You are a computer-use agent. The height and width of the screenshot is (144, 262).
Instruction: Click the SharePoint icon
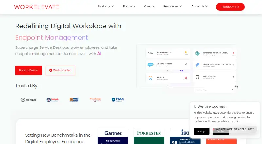(x=197, y=53)
